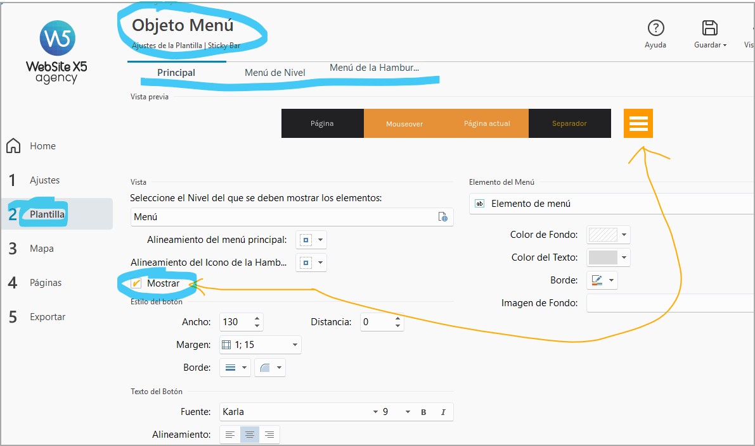Select center text alignment toggle
Screen dimensions: 755x446
(250, 435)
